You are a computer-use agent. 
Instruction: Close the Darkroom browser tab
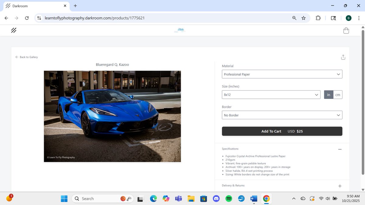pos(65,6)
